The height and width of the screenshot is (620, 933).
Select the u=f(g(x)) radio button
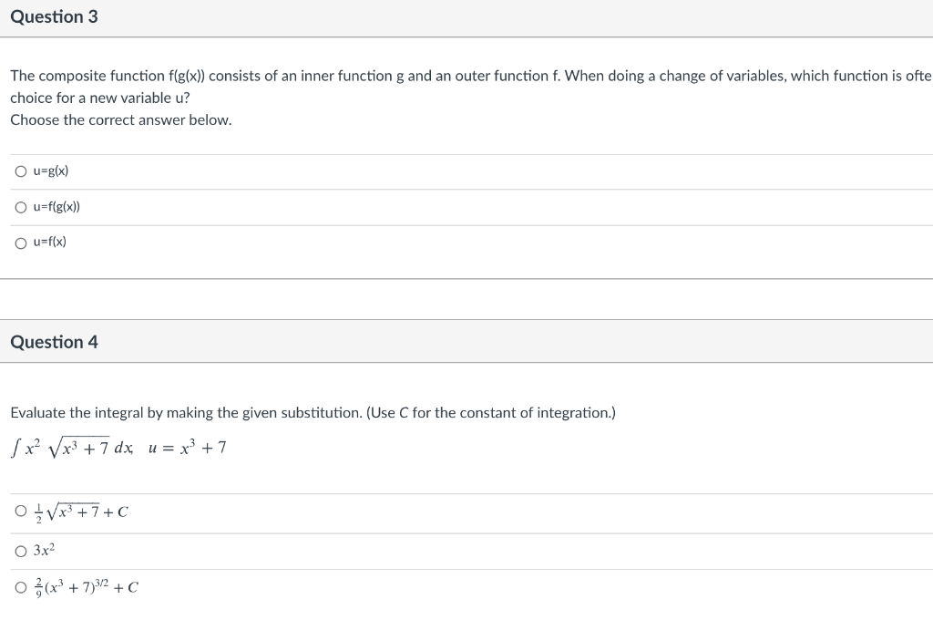[20, 207]
